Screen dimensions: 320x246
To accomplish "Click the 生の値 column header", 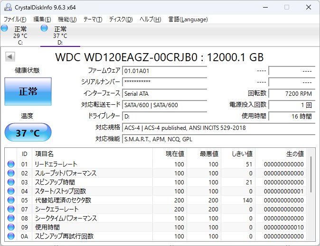I will (x=294, y=154).
